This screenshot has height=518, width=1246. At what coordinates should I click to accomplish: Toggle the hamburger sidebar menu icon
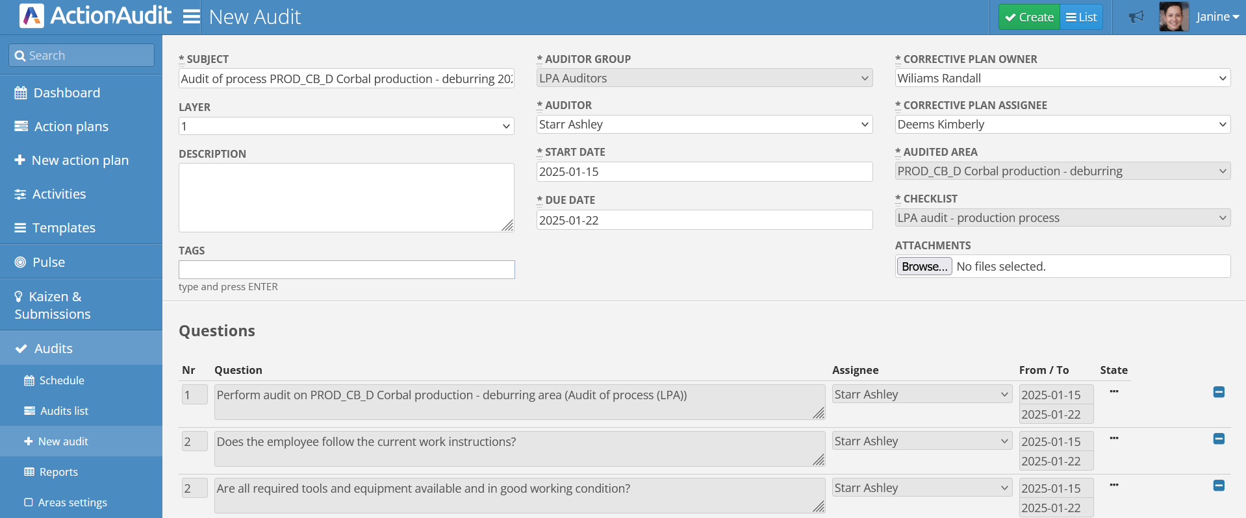[191, 17]
